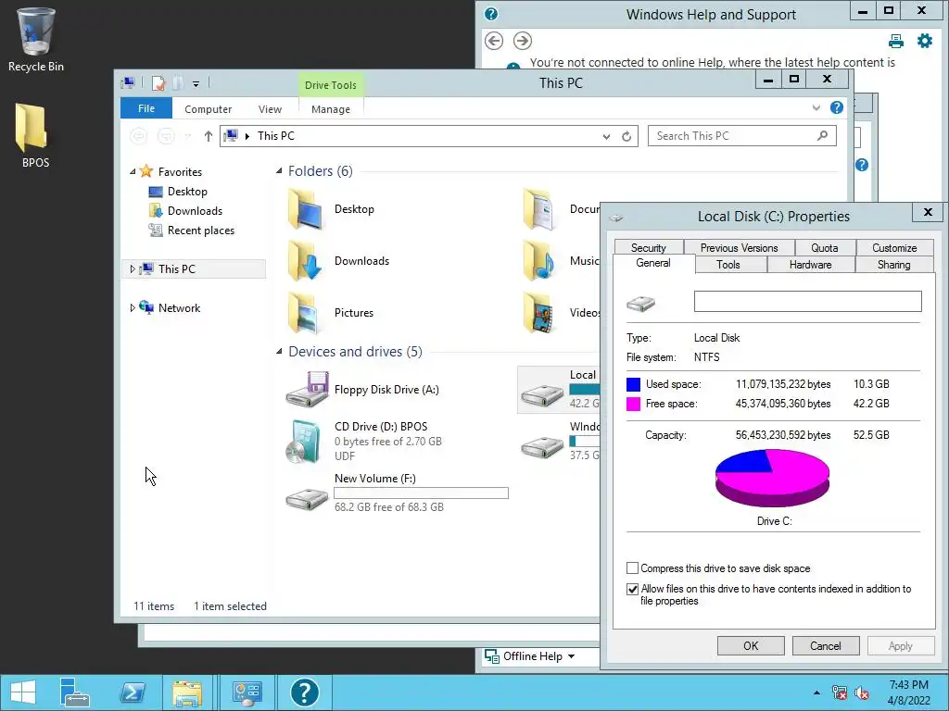The width and height of the screenshot is (949, 711).
Task: Select the Desktop folder icon
Action: pyautogui.click(x=306, y=209)
